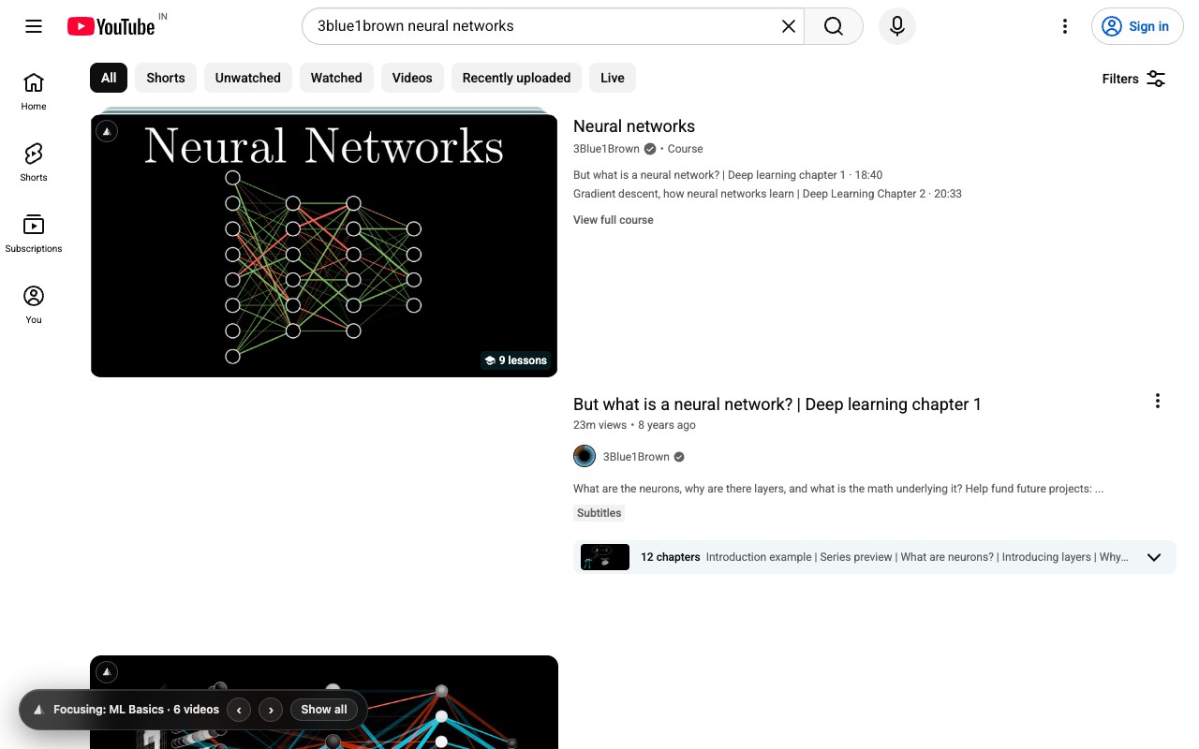Open the Neural networks course title
This screenshot has width=1199, height=749.
(x=634, y=126)
